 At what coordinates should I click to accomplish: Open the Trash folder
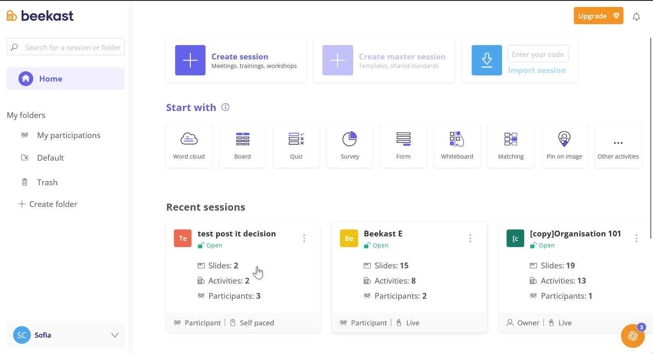[47, 182]
